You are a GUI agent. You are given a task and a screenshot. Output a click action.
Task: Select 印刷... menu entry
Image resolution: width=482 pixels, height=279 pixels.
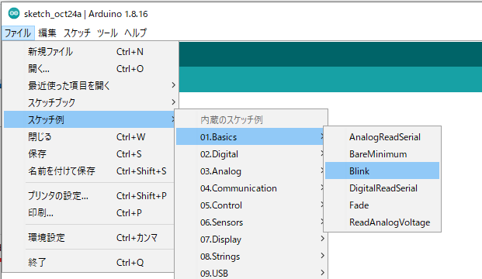pos(89,212)
